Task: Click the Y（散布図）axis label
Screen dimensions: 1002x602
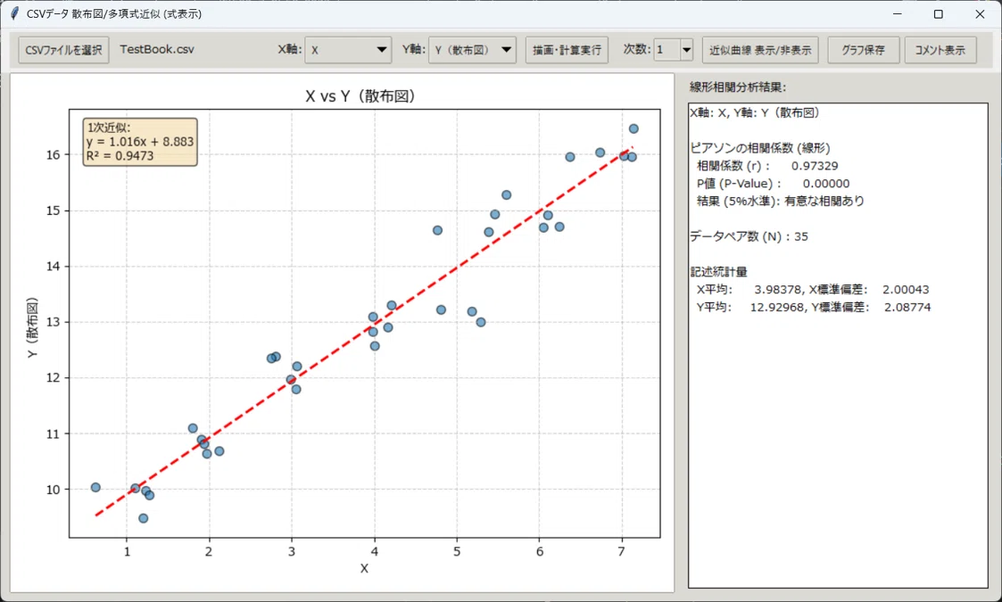Action: (x=32, y=326)
